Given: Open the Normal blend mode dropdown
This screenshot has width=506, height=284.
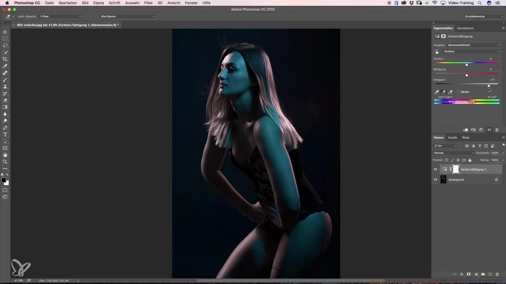Looking at the screenshot, I should point(453,153).
